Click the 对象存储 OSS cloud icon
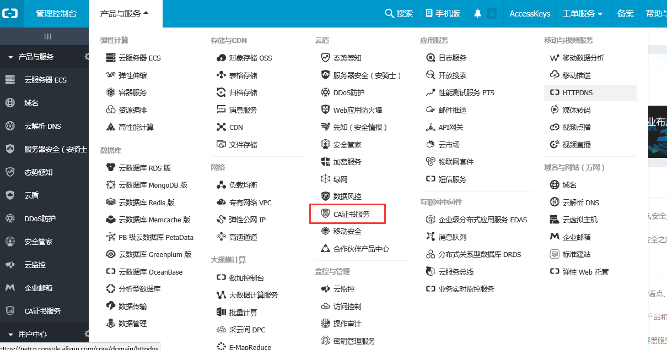Screen dimensions: 667x350 tap(222, 58)
